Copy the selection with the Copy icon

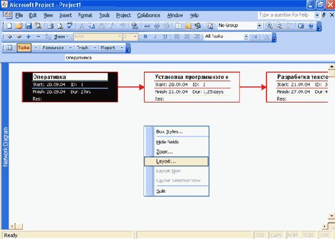91,26
